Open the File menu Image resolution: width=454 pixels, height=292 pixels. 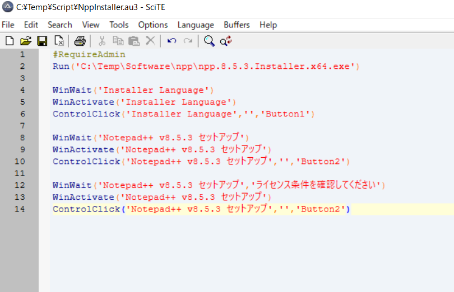8,25
